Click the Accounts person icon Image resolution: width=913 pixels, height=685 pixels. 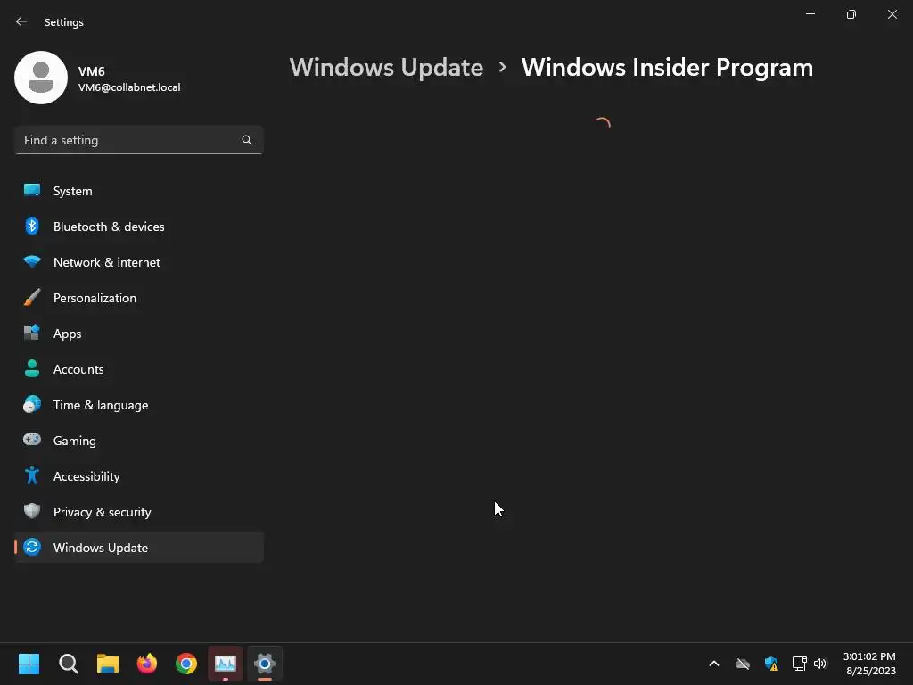32,368
